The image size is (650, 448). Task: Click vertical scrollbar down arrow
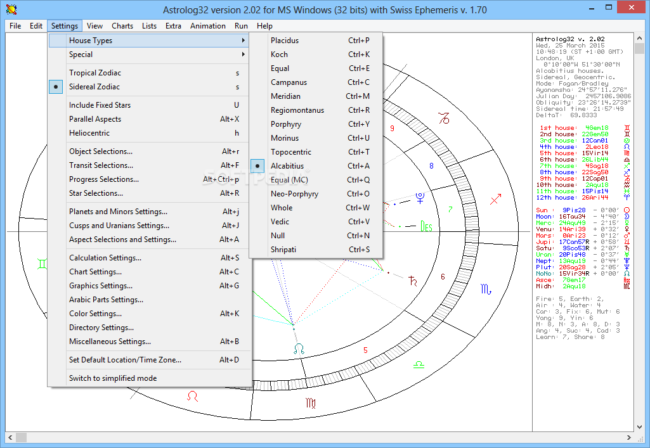[639, 426]
